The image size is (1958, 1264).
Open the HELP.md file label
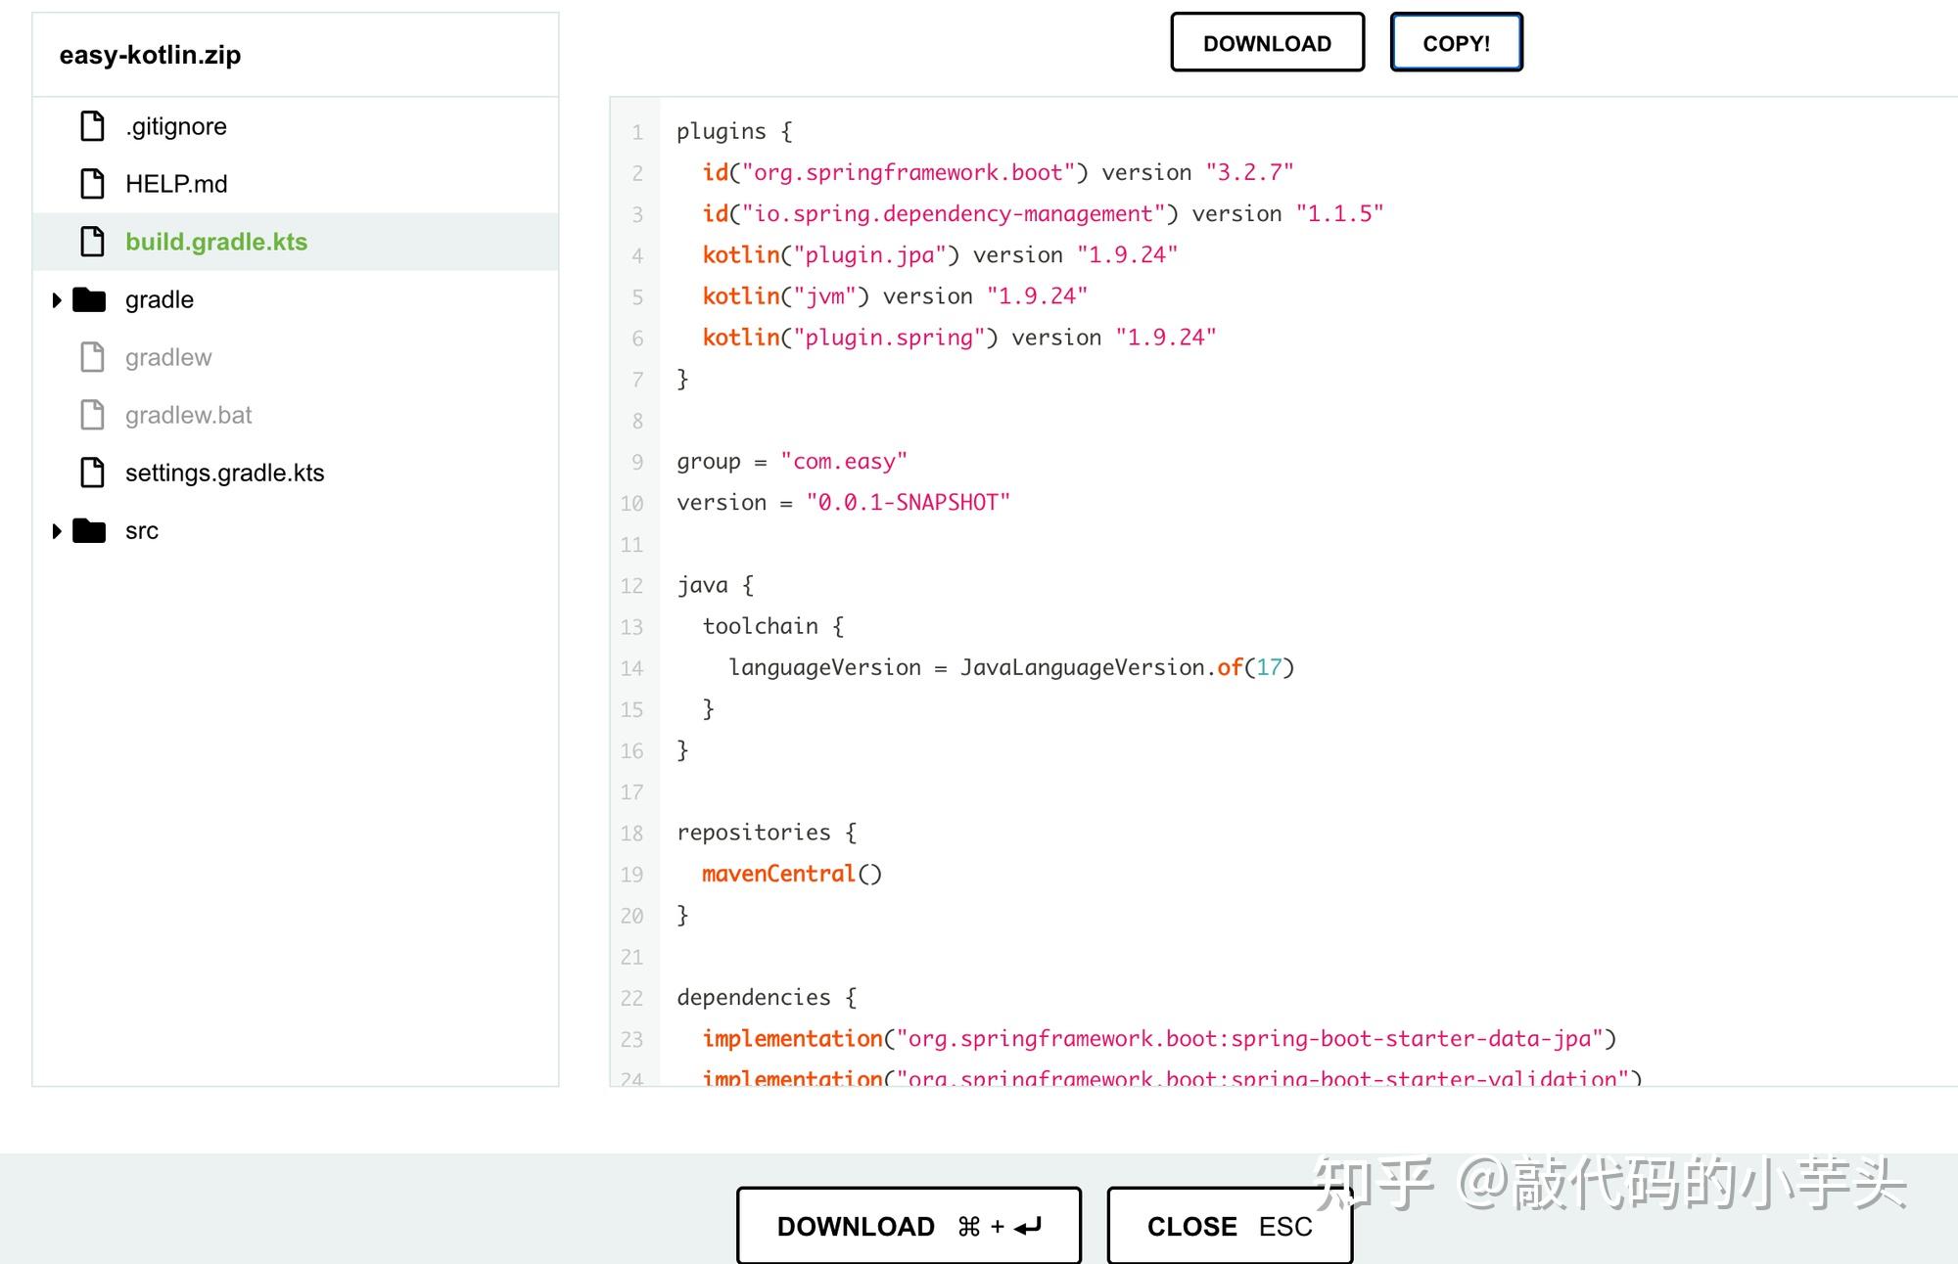coord(176,184)
